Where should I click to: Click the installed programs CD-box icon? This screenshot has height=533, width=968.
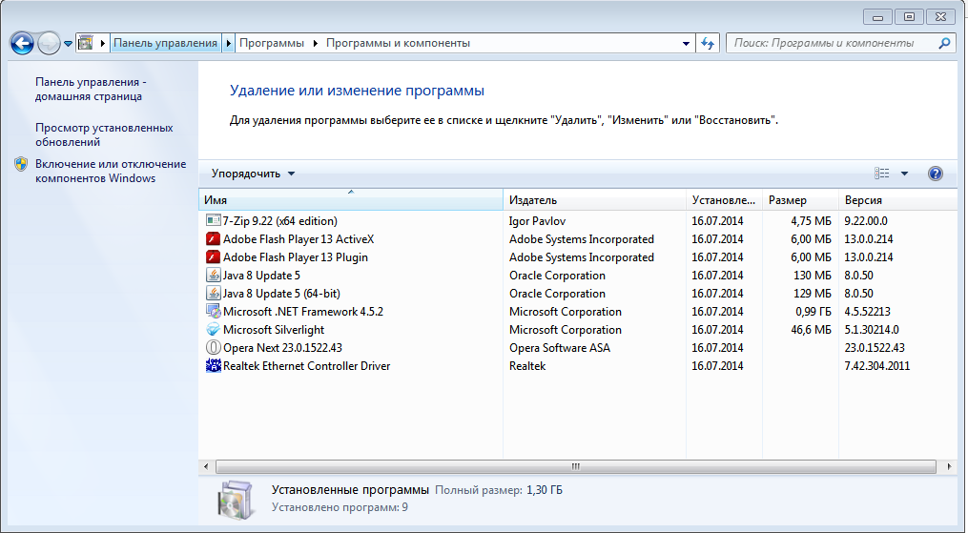tap(236, 499)
